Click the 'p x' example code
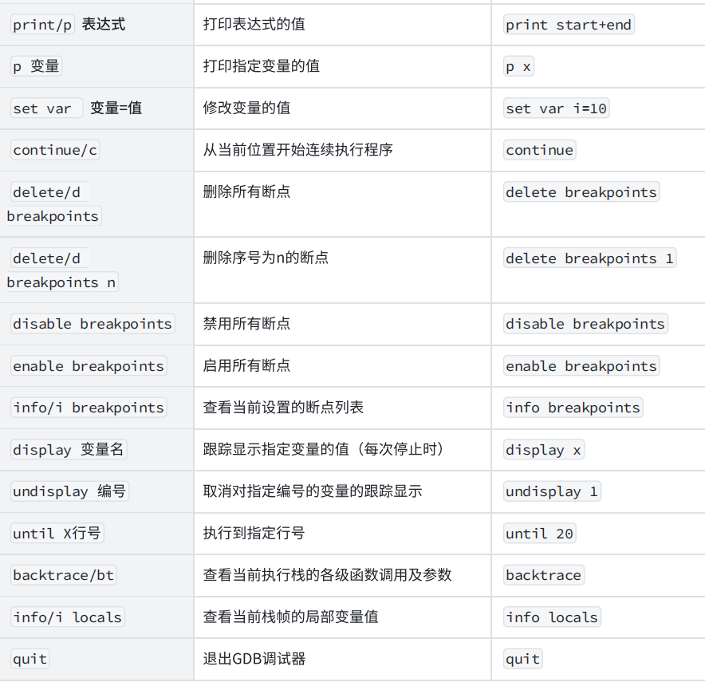The height and width of the screenshot is (682, 705). click(x=518, y=66)
